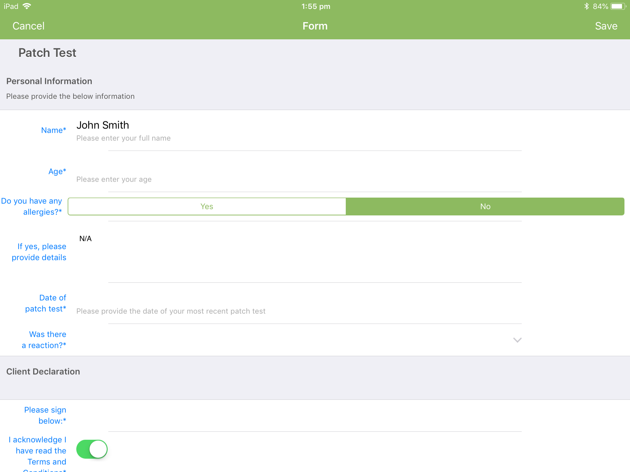The height and width of the screenshot is (472, 630).
Task: Expand the 'Was there a reaction?' dropdown
Action: pos(517,340)
